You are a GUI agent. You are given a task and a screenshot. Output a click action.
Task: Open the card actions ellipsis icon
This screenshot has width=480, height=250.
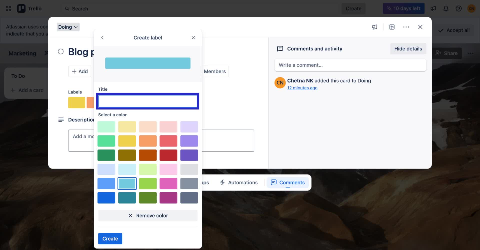click(x=406, y=27)
